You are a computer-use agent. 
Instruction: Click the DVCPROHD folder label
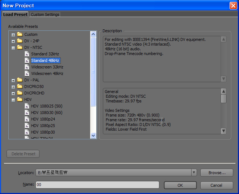(34, 93)
